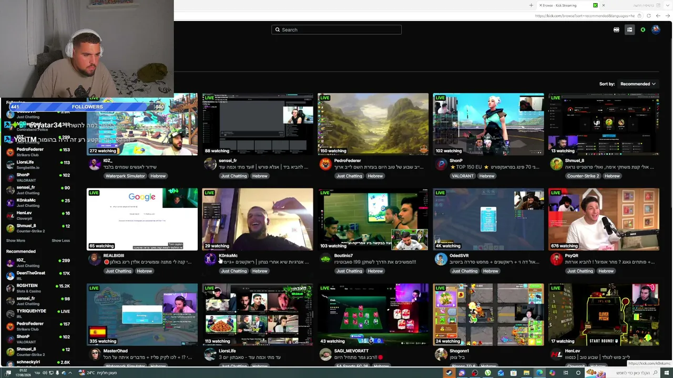Viewport: 673px width, 378px height.
Task: Select ShonP VALORANT row in Following sidebar
Action: coord(38,177)
